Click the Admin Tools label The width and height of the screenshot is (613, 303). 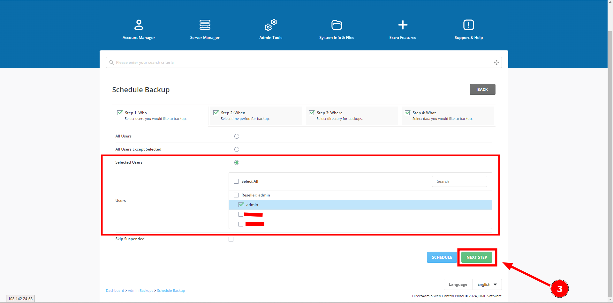point(270,38)
